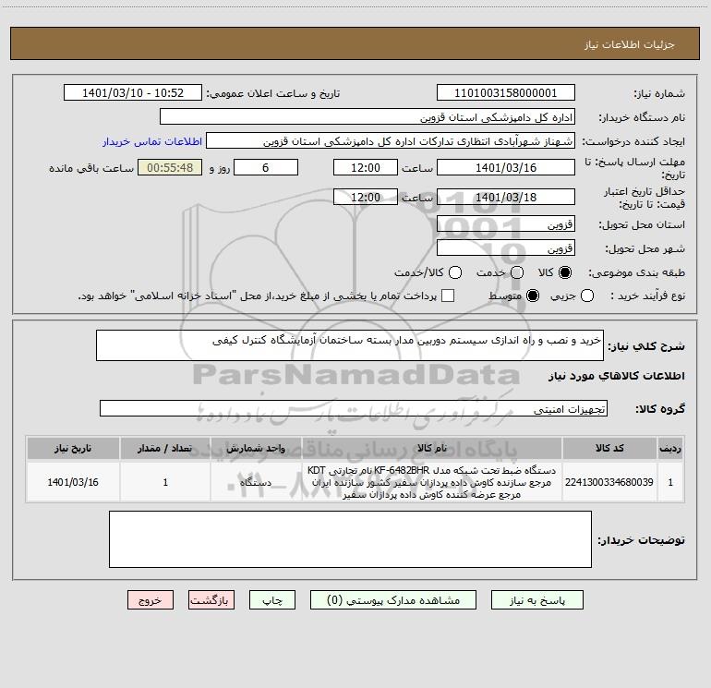Choose the جزیی purchase type radio
711x688 pixels.
pyautogui.click(x=586, y=296)
